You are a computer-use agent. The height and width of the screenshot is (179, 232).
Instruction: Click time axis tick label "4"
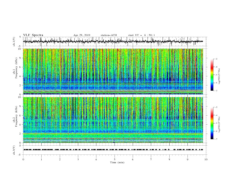[x=96, y=159]
